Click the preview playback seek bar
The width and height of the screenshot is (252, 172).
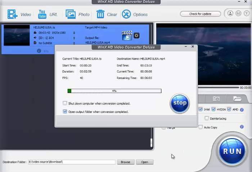(218, 88)
